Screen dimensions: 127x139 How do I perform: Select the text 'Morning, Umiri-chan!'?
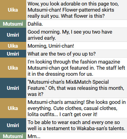coord(51,46)
